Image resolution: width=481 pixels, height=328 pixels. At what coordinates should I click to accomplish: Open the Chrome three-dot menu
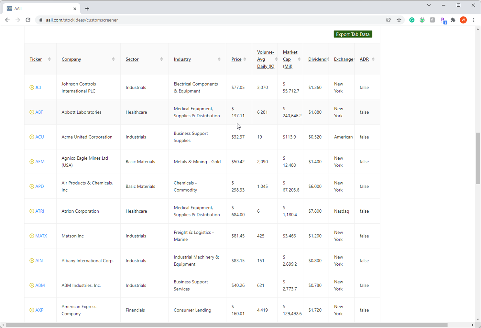[x=474, y=20]
